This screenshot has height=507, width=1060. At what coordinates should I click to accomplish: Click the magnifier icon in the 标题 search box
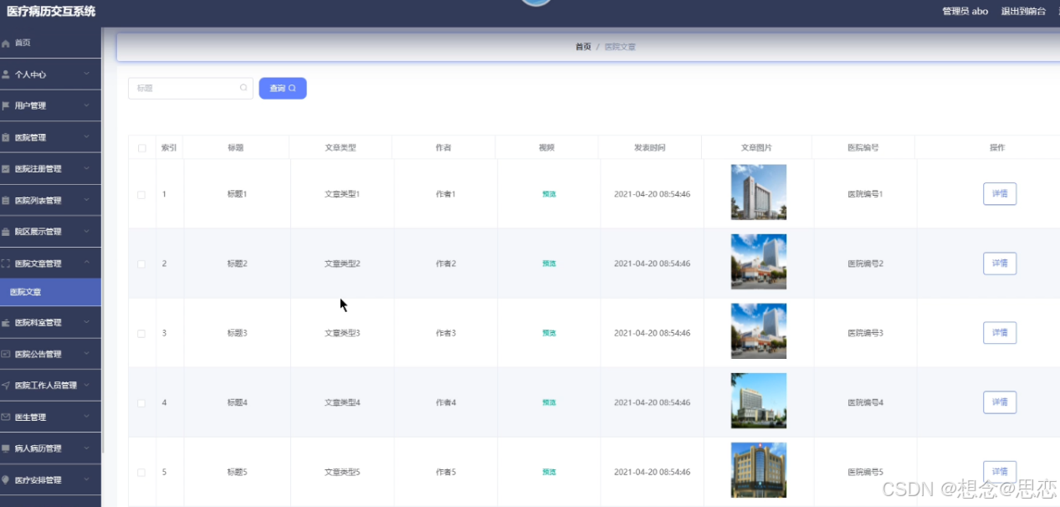[243, 88]
